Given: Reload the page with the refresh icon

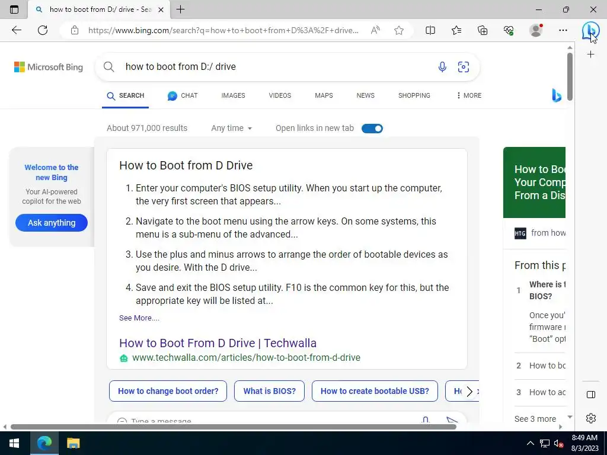Looking at the screenshot, I should (x=43, y=30).
